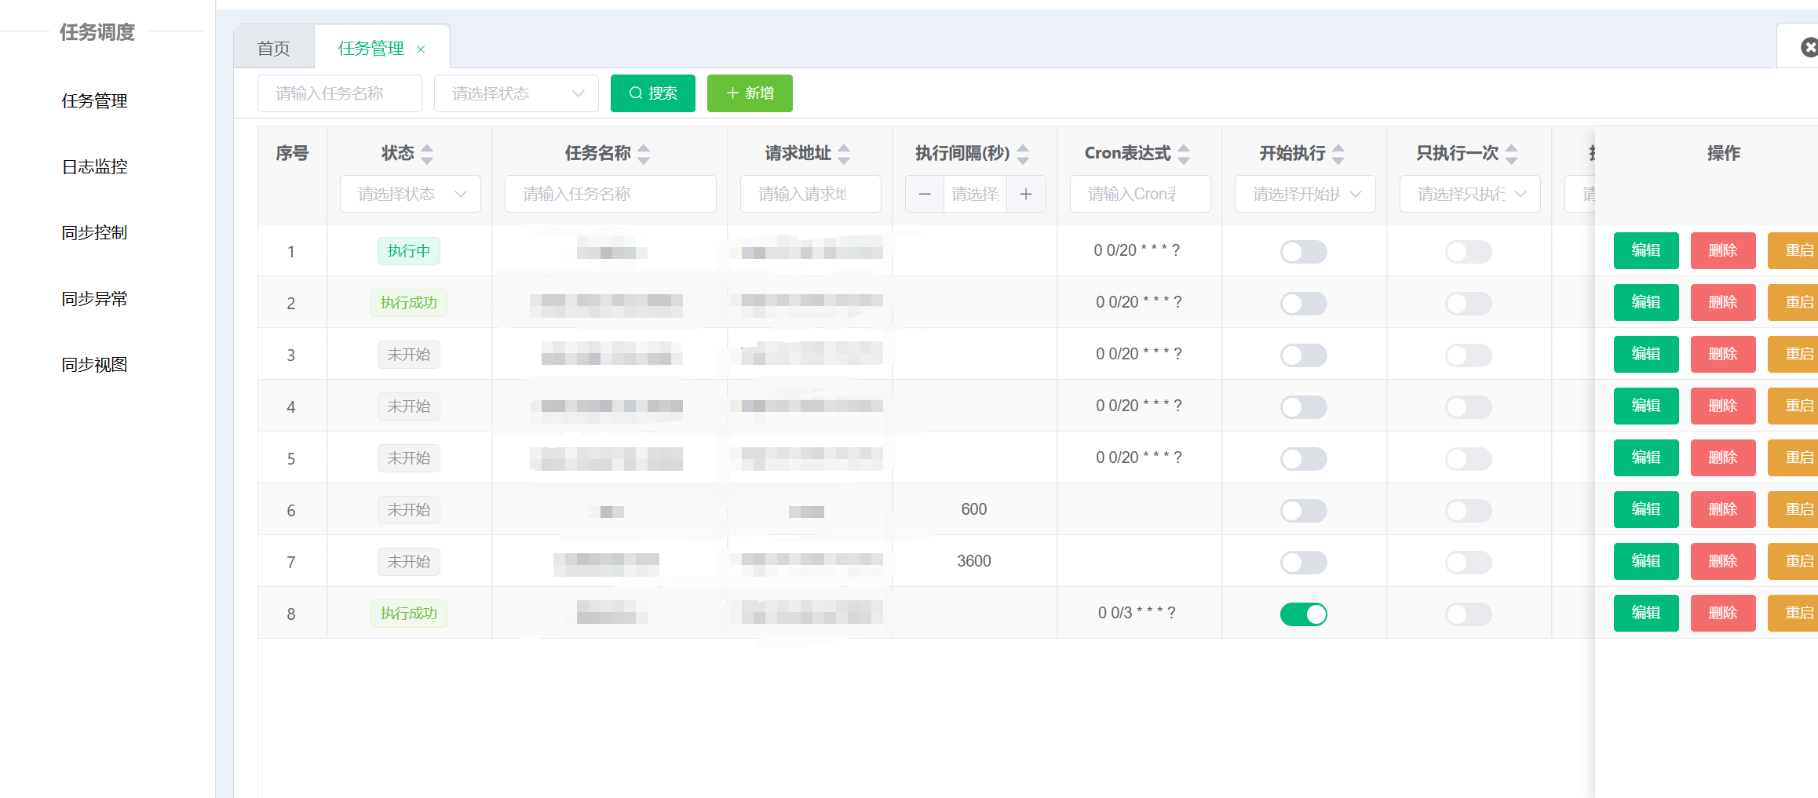The width and height of the screenshot is (1818, 798).
Task: Click 重启 for row 6
Action: coord(1794,510)
